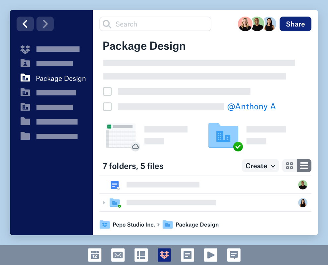This screenshot has height=265, width=328.
Task: Check the first task checkbox
Action: [107, 91]
